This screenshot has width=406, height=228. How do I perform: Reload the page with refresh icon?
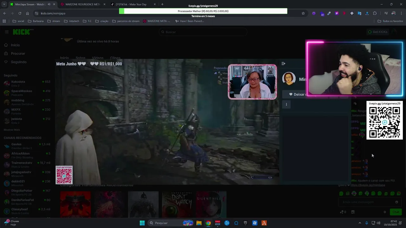pyautogui.click(x=20, y=13)
